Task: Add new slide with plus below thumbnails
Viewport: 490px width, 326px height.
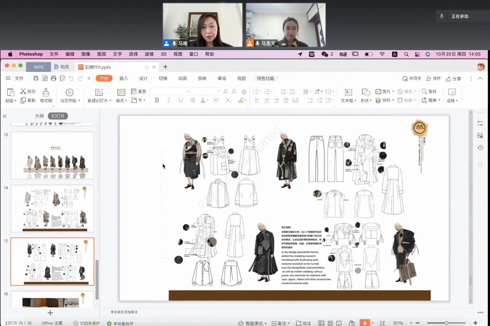Action: [50, 313]
